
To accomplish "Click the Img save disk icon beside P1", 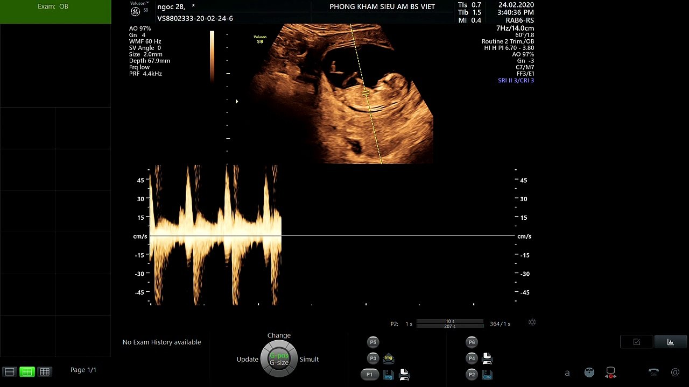I will click(x=389, y=375).
